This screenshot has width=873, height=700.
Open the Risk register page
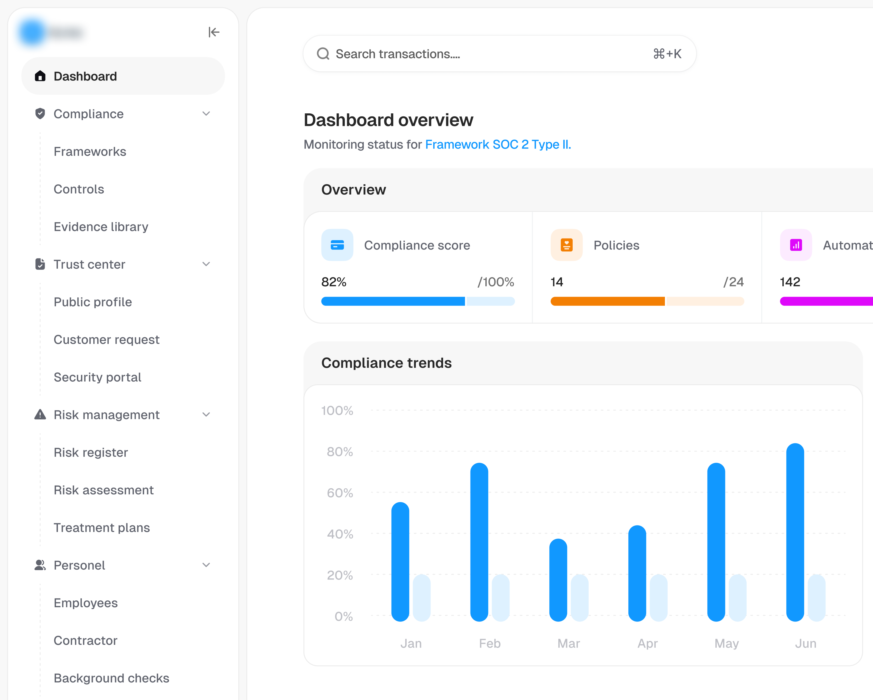tap(91, 452)
